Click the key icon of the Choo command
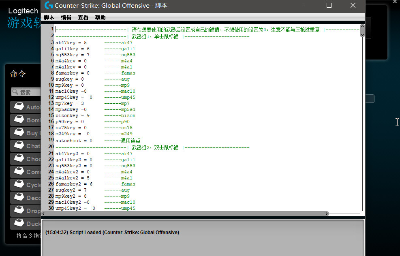Image resolution: width=400 pixels, height=256 pixels. 19,159
